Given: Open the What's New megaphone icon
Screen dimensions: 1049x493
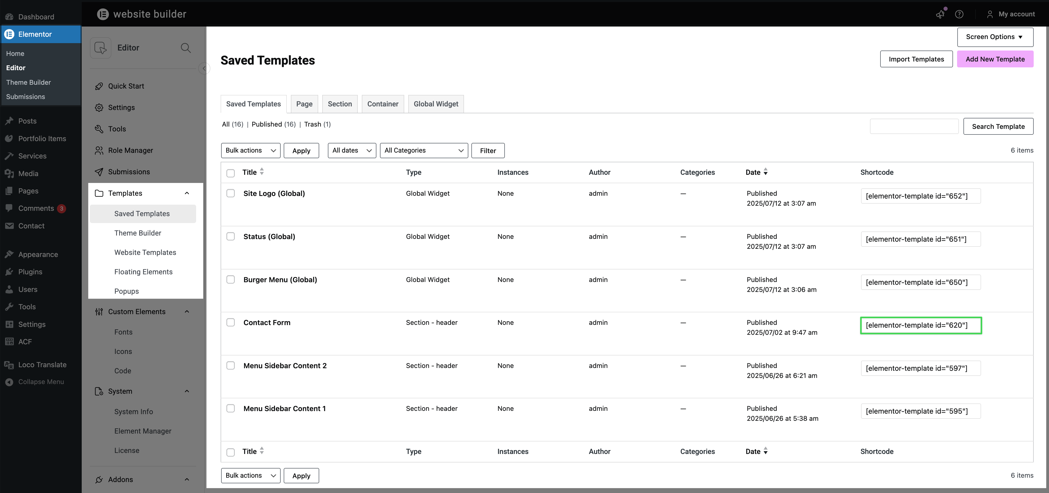Looking at the screenshot, I should pos(940,14).
